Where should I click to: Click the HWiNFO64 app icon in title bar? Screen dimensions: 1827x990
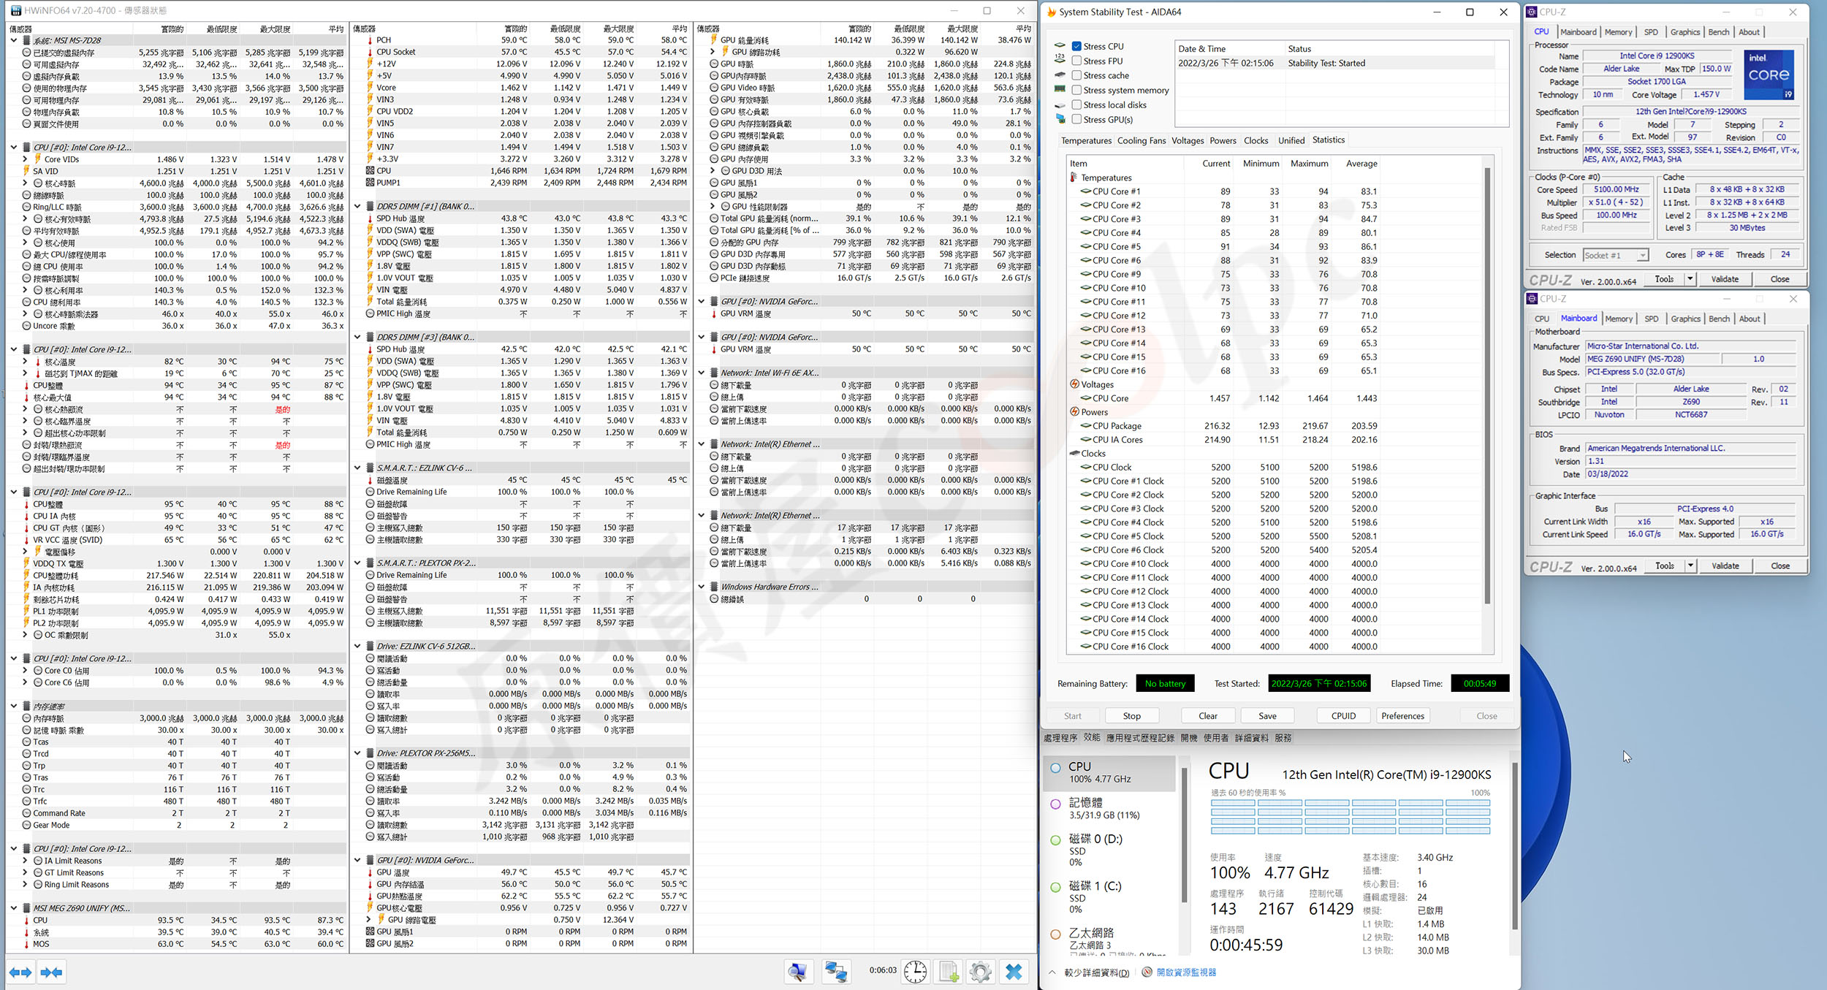(x=15, y=11)
